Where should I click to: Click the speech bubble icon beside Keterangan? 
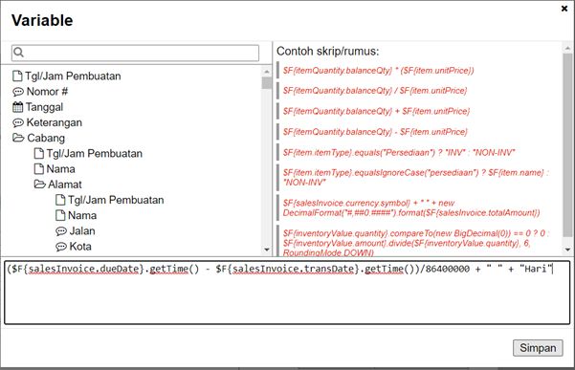(18, 122)
